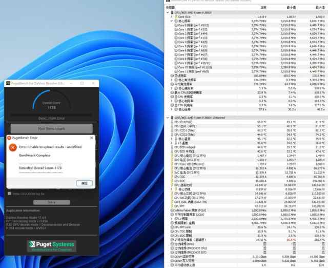The image size is (328, 268).
Task: Collapse the Ryzen 9 3900X Enhanced section
Action: click(x=168, y=118)
